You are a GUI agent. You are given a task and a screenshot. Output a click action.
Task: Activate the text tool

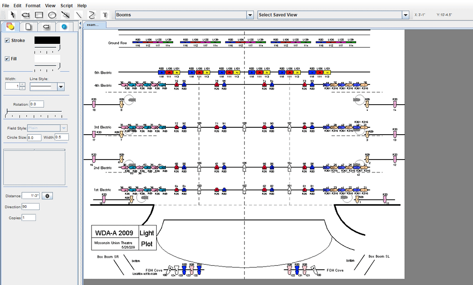(105, 14)
